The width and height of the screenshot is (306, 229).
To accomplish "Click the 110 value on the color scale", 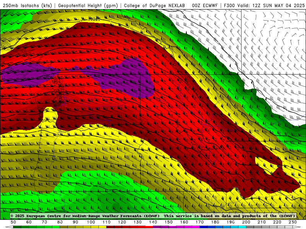I will pos(106,222).
